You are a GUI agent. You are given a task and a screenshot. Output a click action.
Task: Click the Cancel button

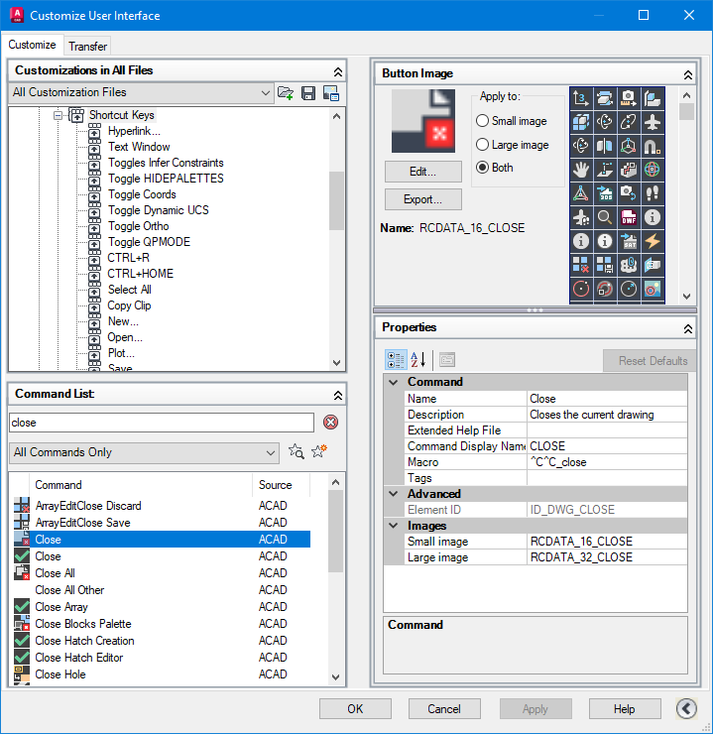pos(444,709)
